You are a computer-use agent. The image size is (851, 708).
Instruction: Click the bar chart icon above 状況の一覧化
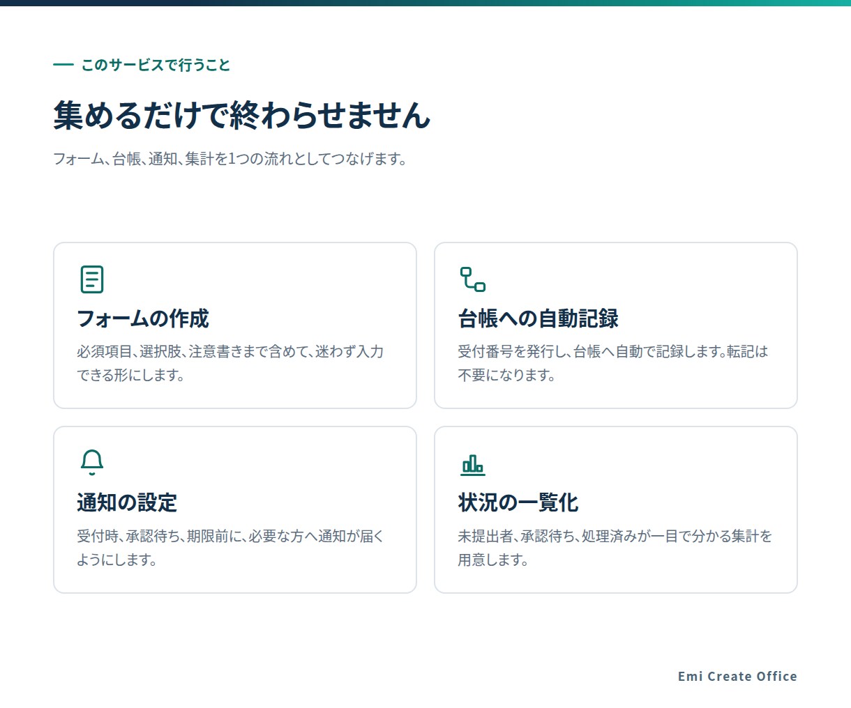473,464
